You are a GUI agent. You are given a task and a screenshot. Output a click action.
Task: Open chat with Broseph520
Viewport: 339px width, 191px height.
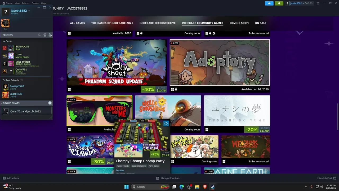click(x=26, y=87)
